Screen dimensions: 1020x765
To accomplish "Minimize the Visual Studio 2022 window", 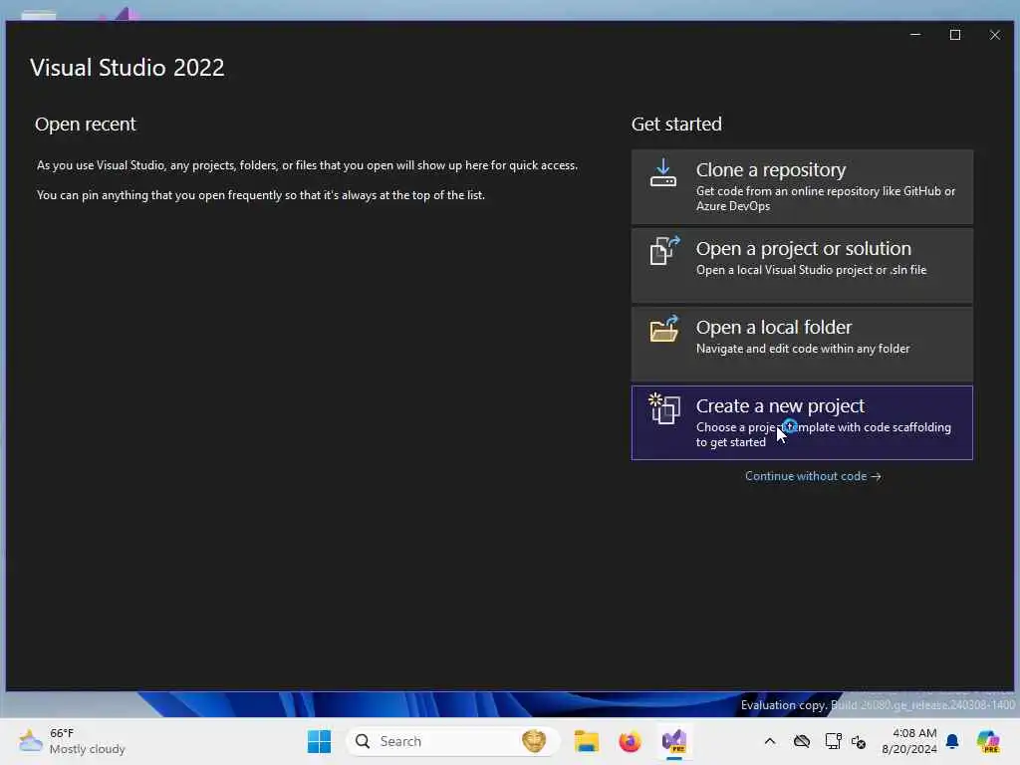I will tap(915, 35).
